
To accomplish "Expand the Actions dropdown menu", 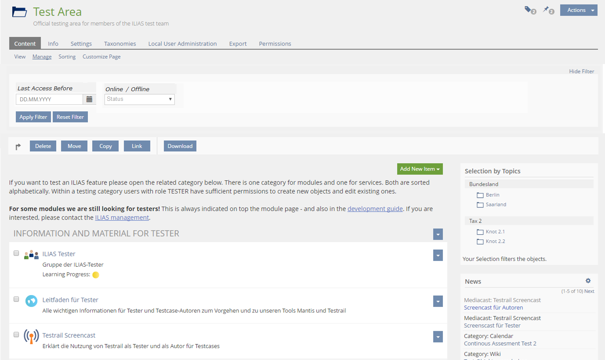I will coord(579,10).
